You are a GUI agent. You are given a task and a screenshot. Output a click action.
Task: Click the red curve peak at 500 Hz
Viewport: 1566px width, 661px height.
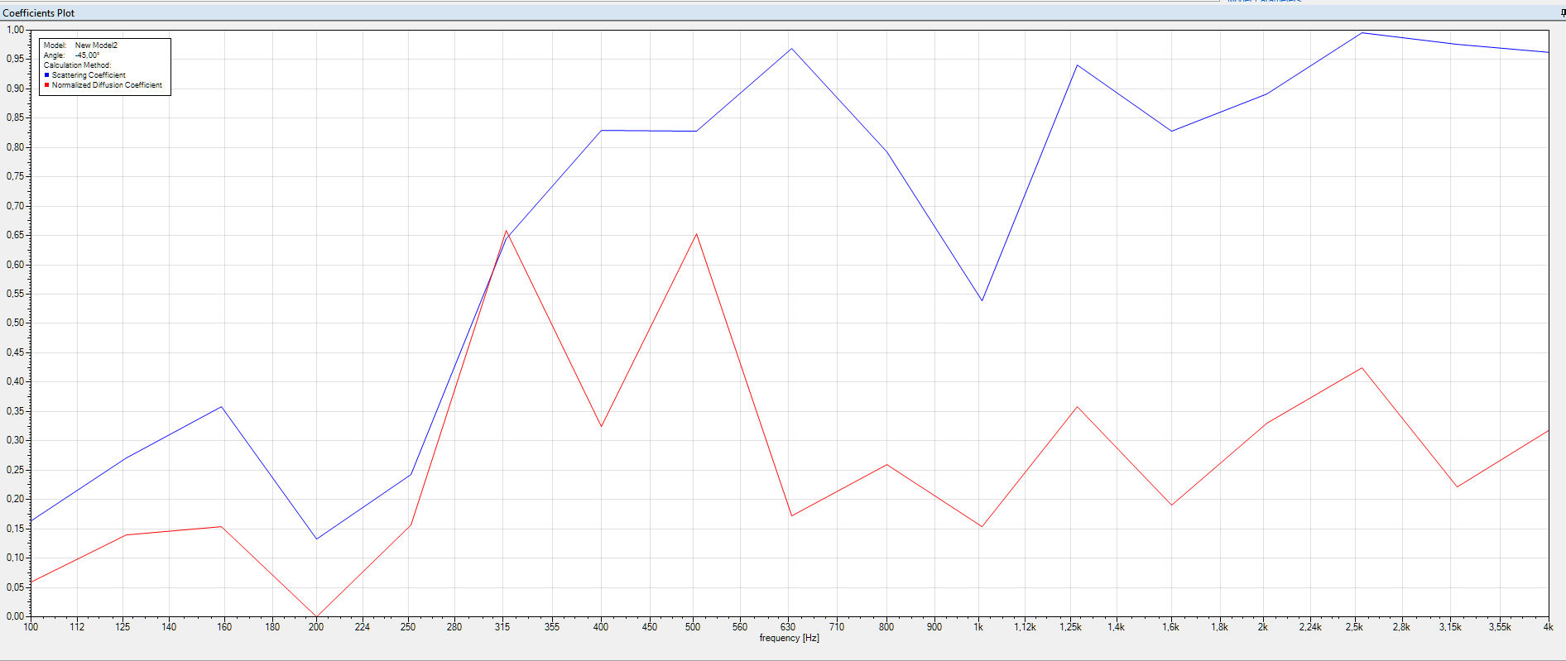[696, 233]
